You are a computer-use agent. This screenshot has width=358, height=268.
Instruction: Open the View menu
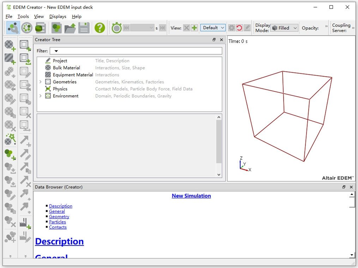pyautogui.click(x=39, y=17)
